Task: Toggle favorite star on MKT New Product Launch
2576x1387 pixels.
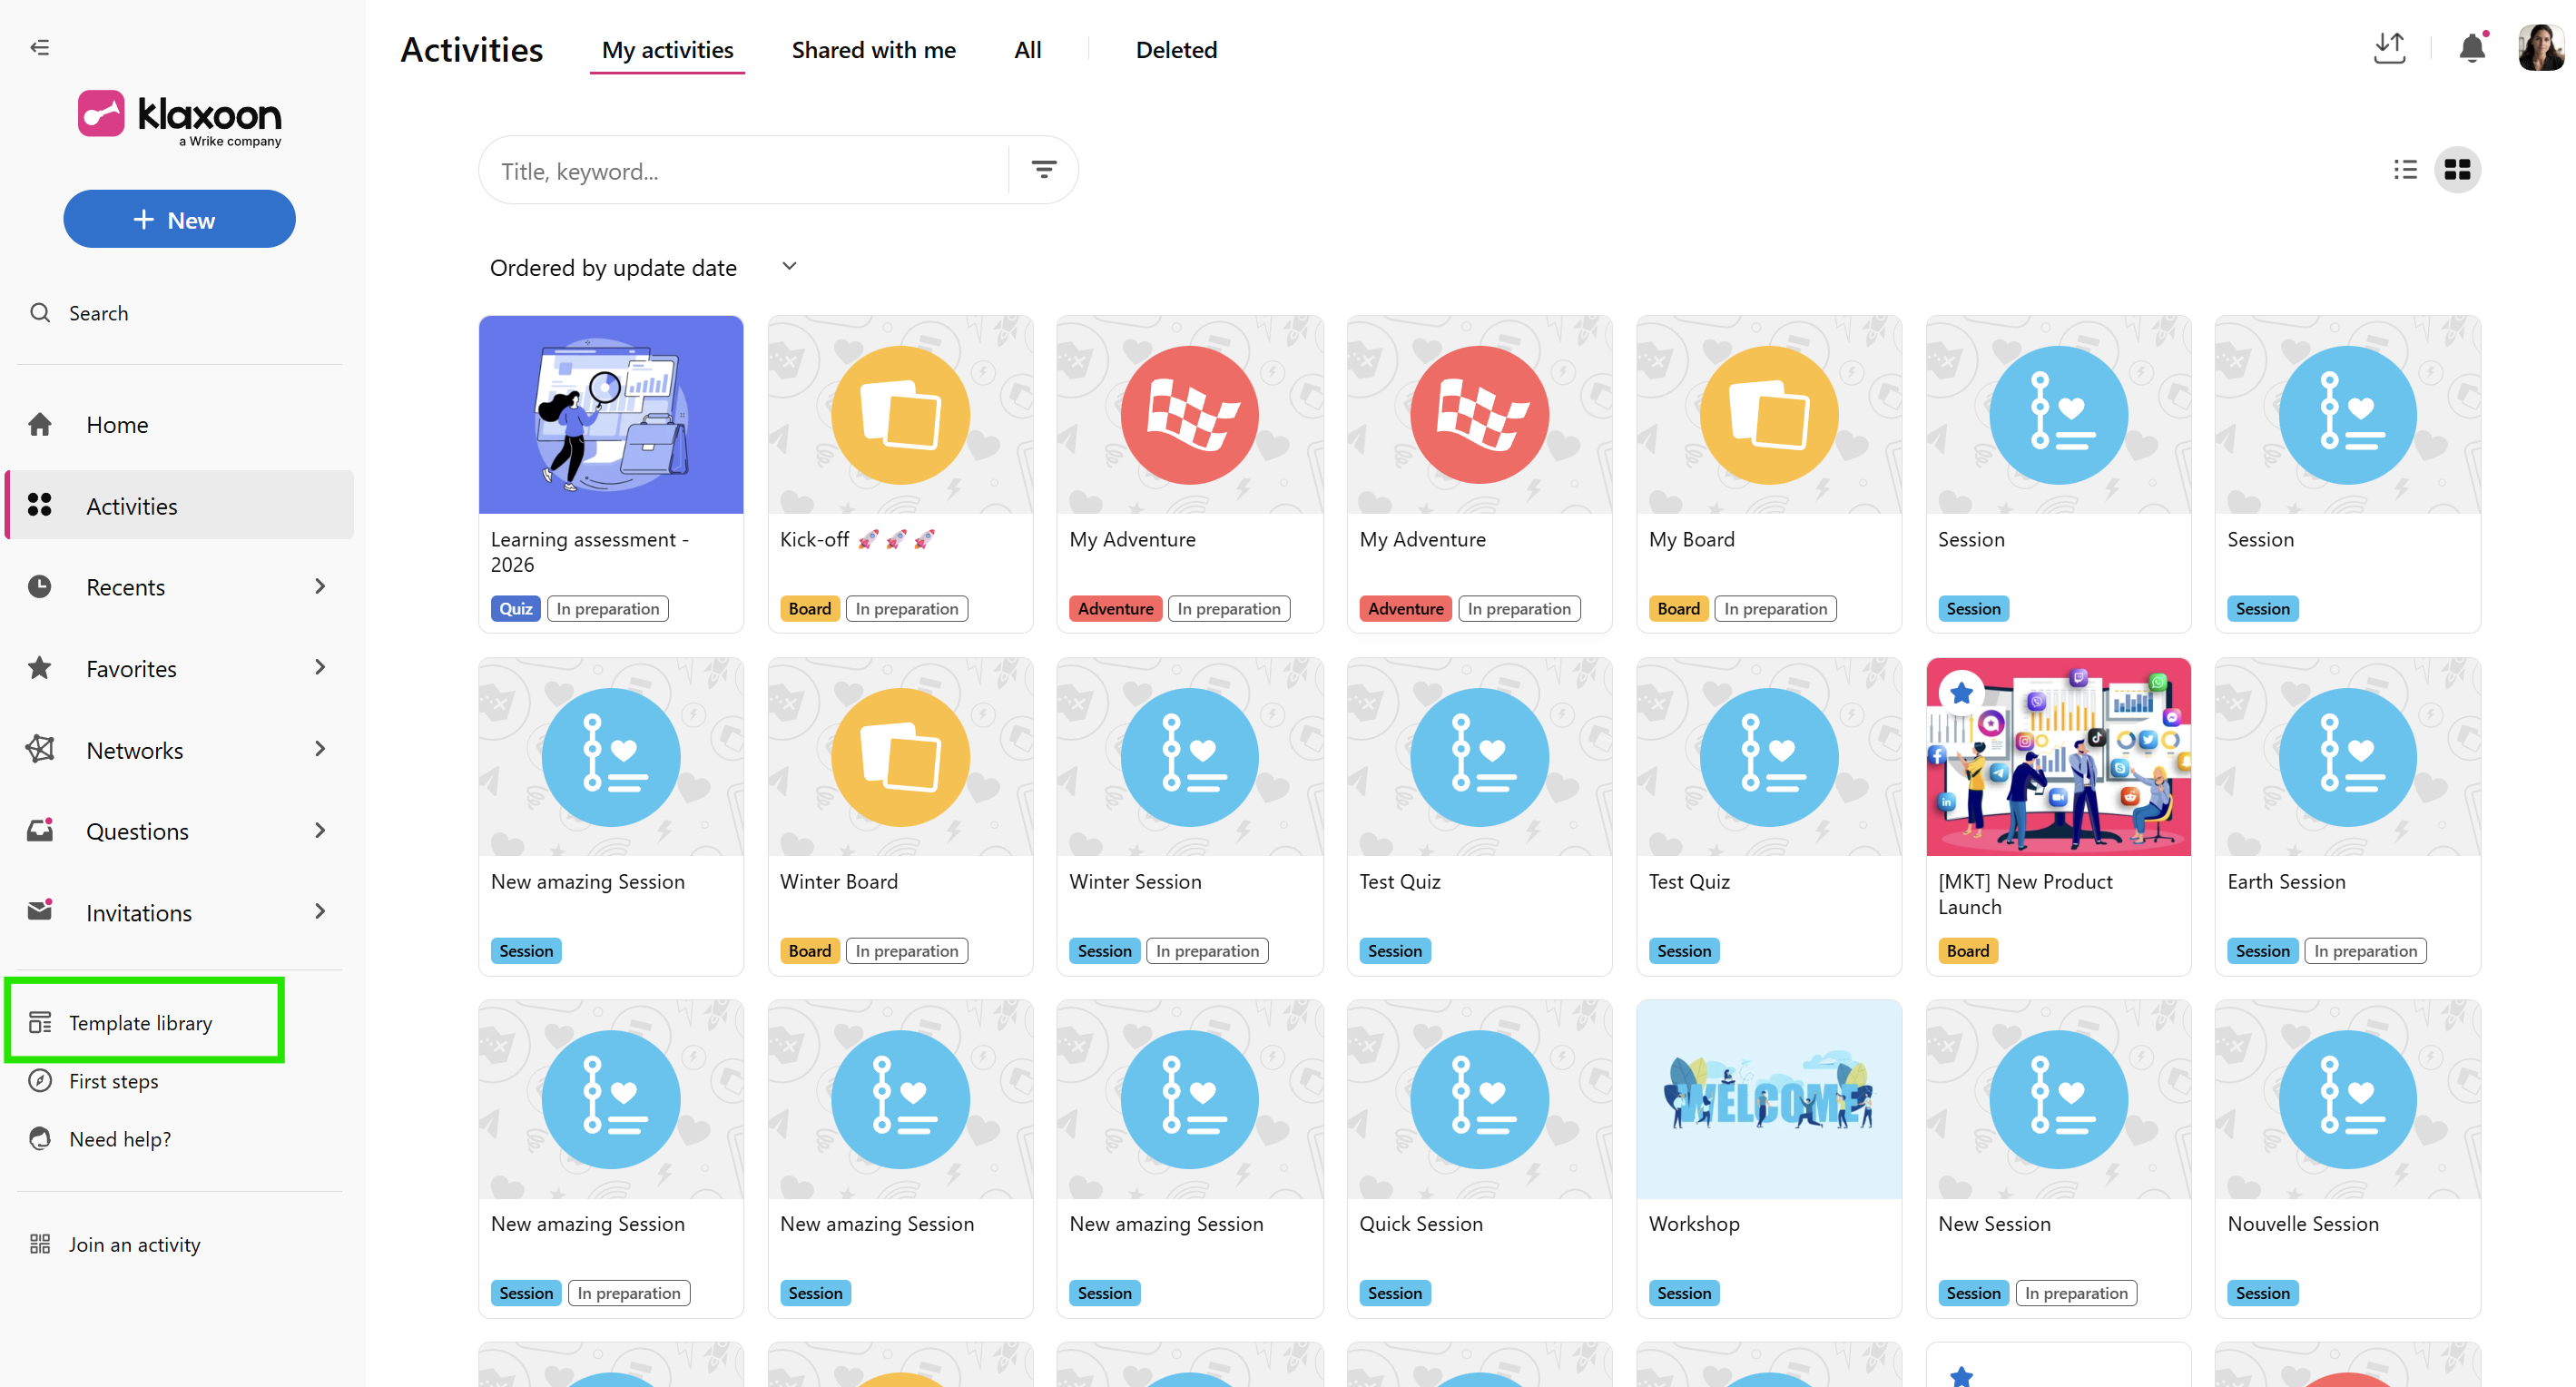Action: coord(1961,692)
